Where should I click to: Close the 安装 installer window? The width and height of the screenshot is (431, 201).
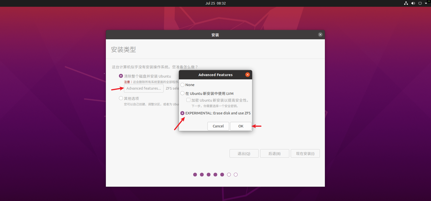pyautogui.click(x=320, y=35)
